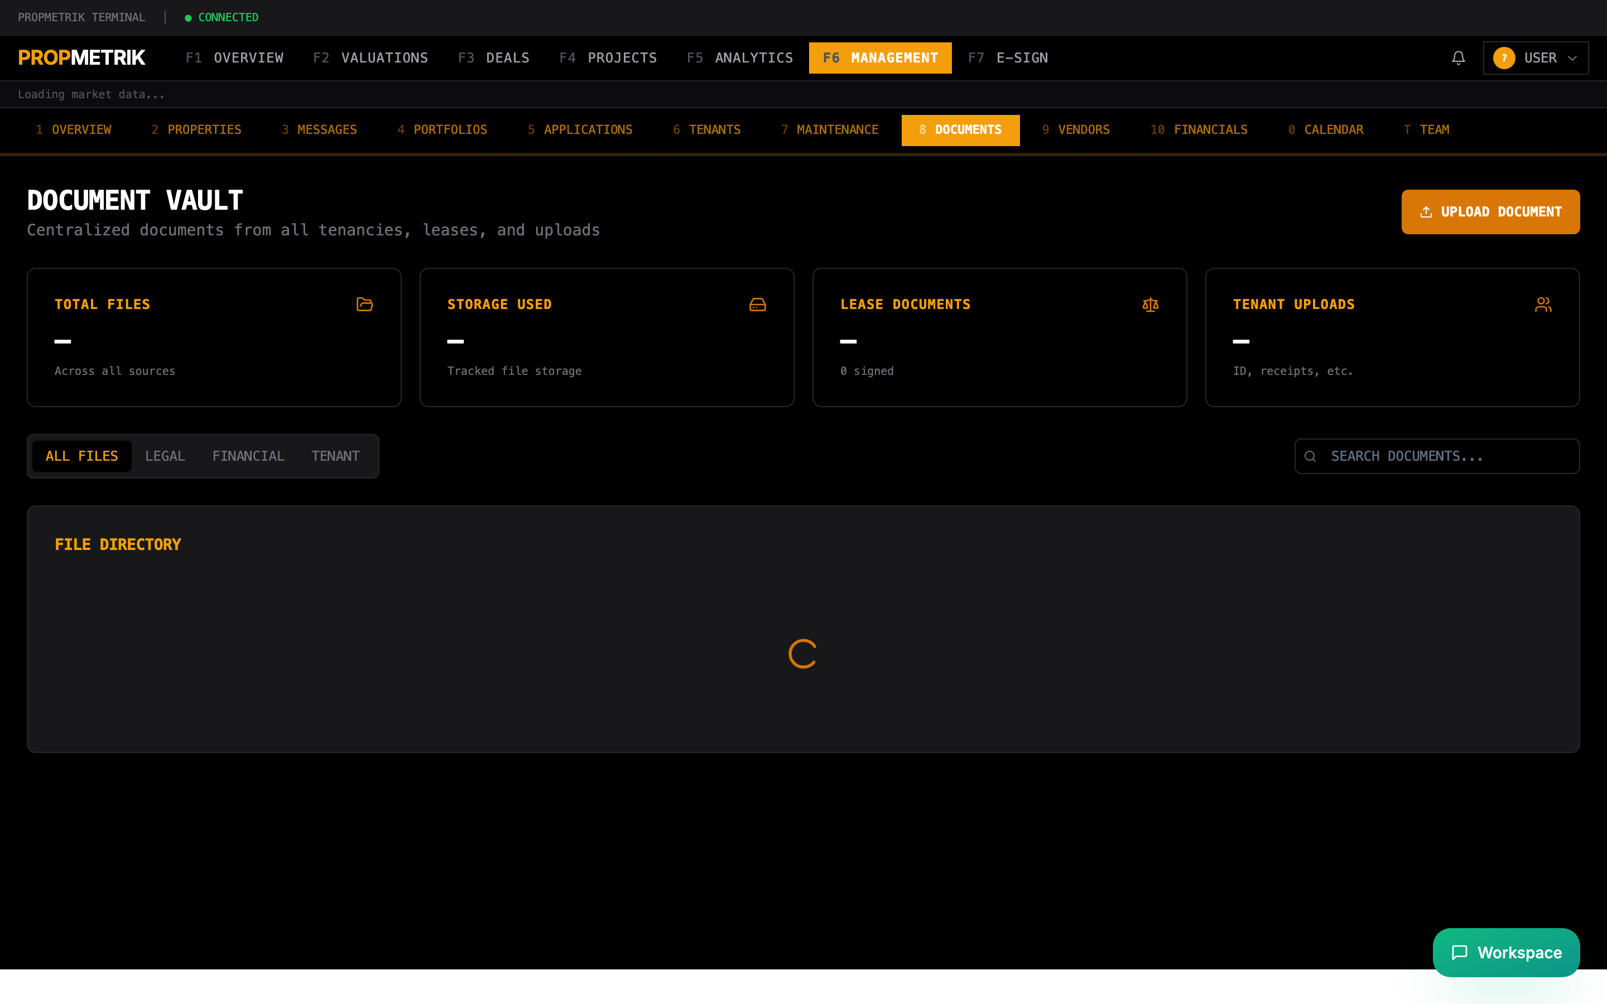Click the Lease Documents scales icon

(1150, 304)
